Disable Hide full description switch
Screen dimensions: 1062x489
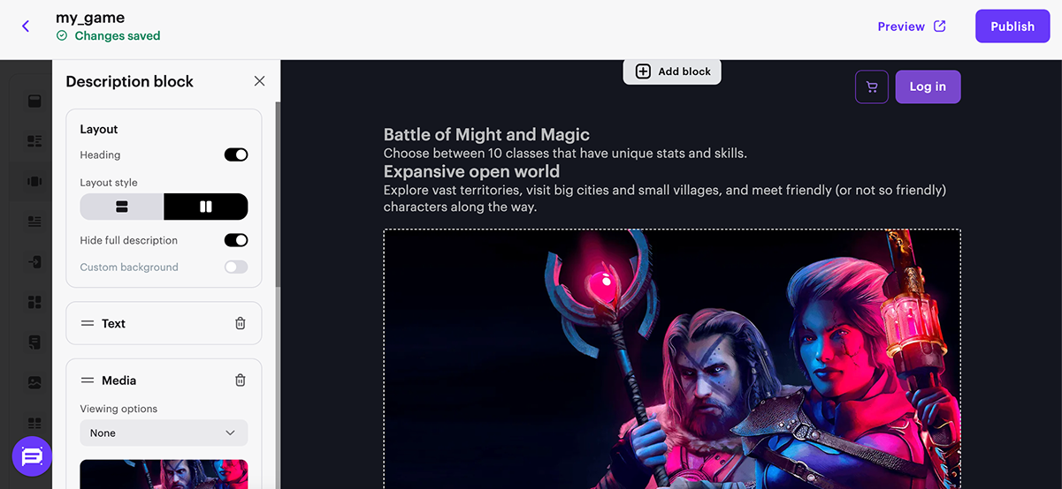point(236,240)
